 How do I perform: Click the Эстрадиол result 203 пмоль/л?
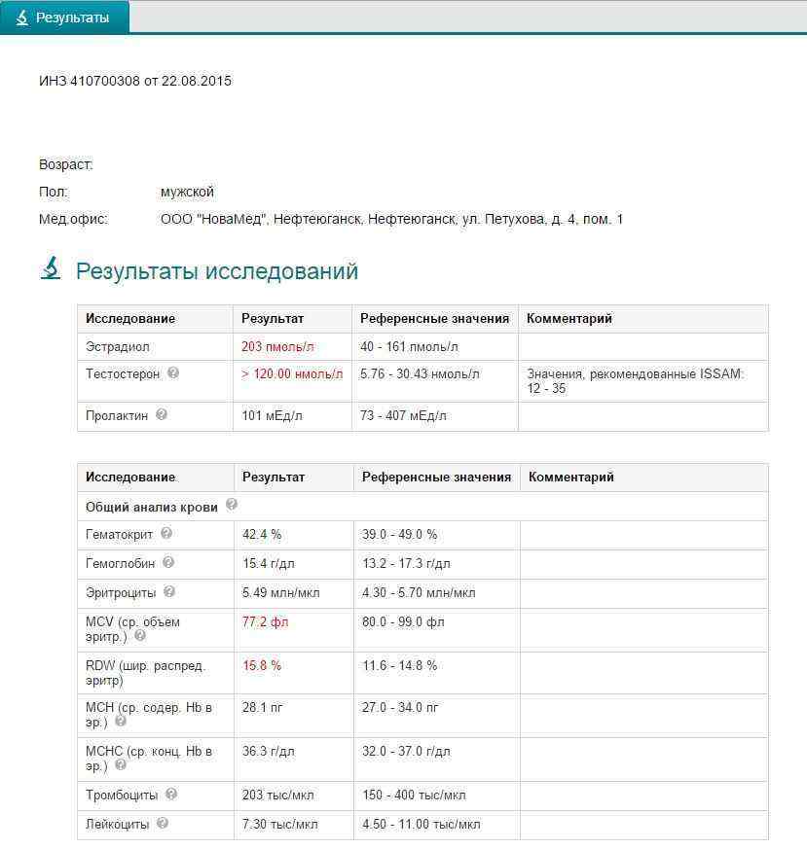click(278, 346)
